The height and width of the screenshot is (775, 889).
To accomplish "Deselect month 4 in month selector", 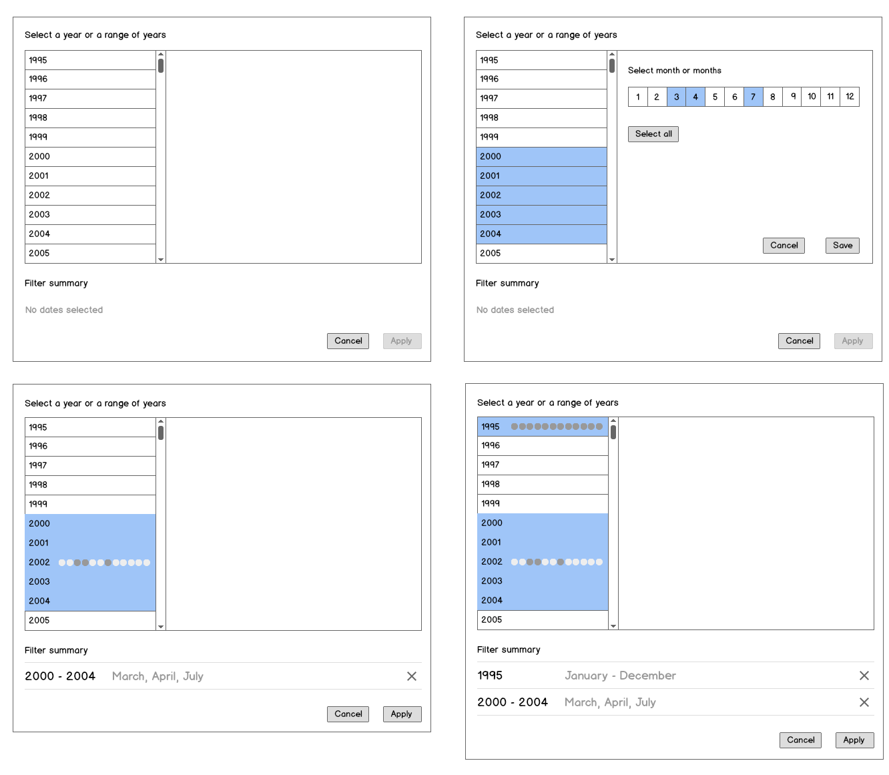I will (x=695, y=97).
